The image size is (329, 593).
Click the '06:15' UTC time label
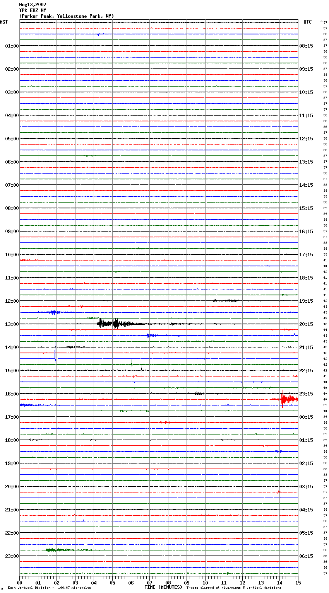pyautogui.click(x=306, y=556)
